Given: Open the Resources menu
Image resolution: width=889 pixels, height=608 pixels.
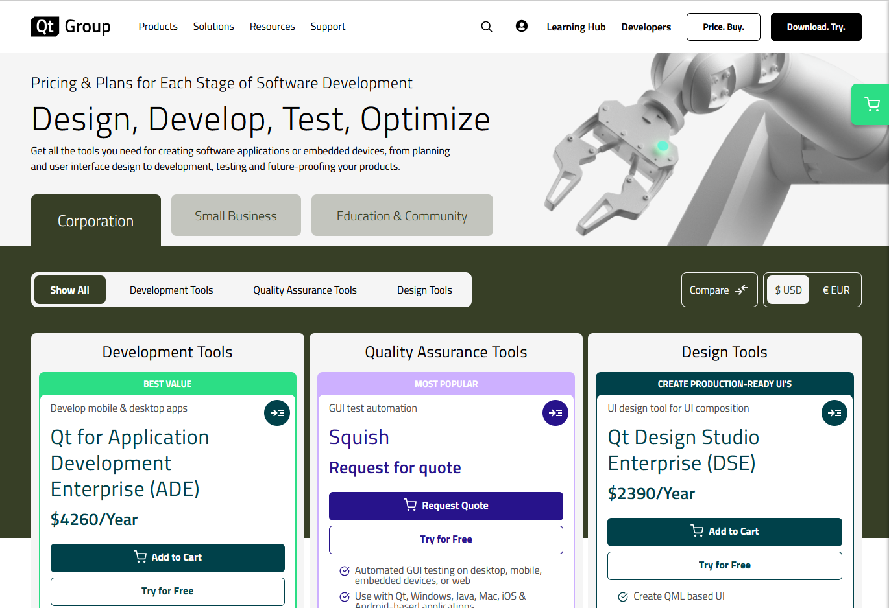Looking at the screenshot, I should coord(273,27).
